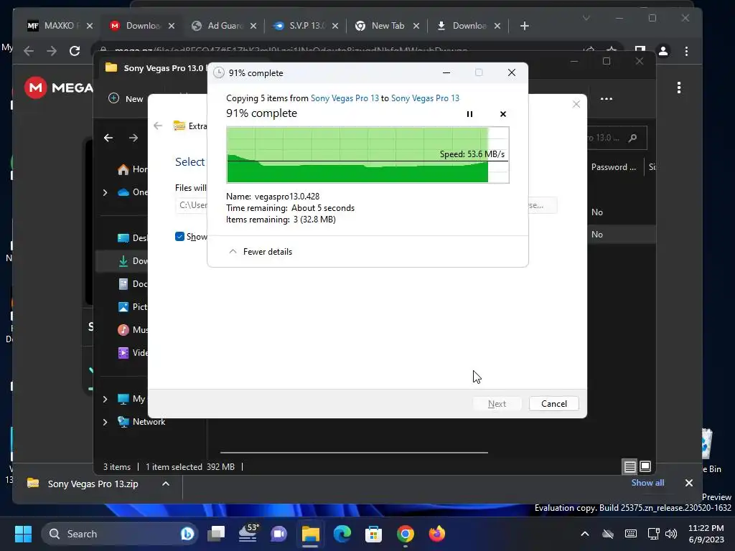Image resolution: width=735 pixels, height=551 pixels.
Task: Open a new Chrome tab
Action: click(x=525, y=26)
